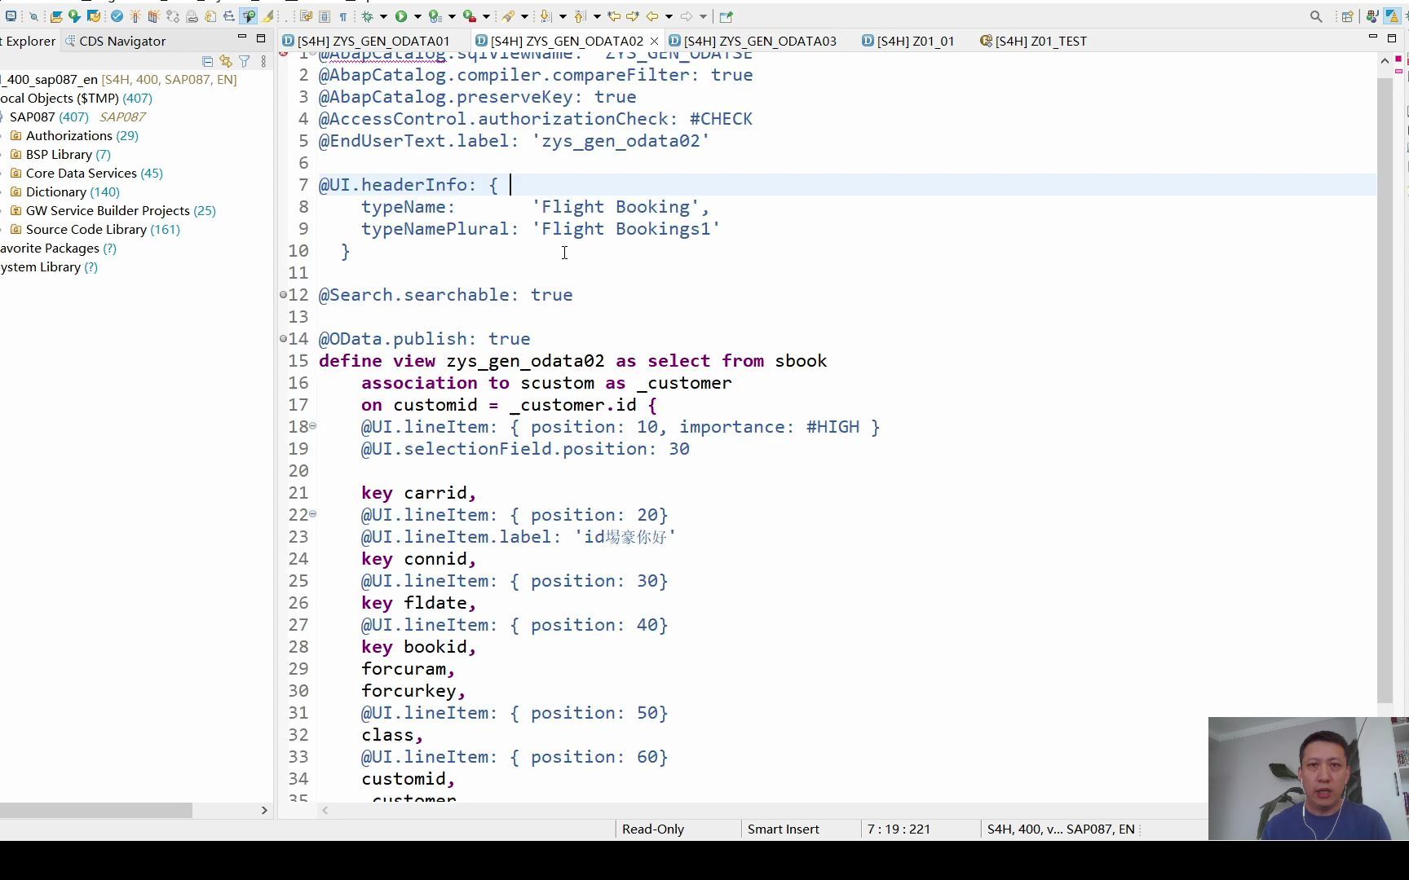Toggle Smart Insert mode in status bar
The width and height of the screenshot is (1409, 880).
coord(783,829)
